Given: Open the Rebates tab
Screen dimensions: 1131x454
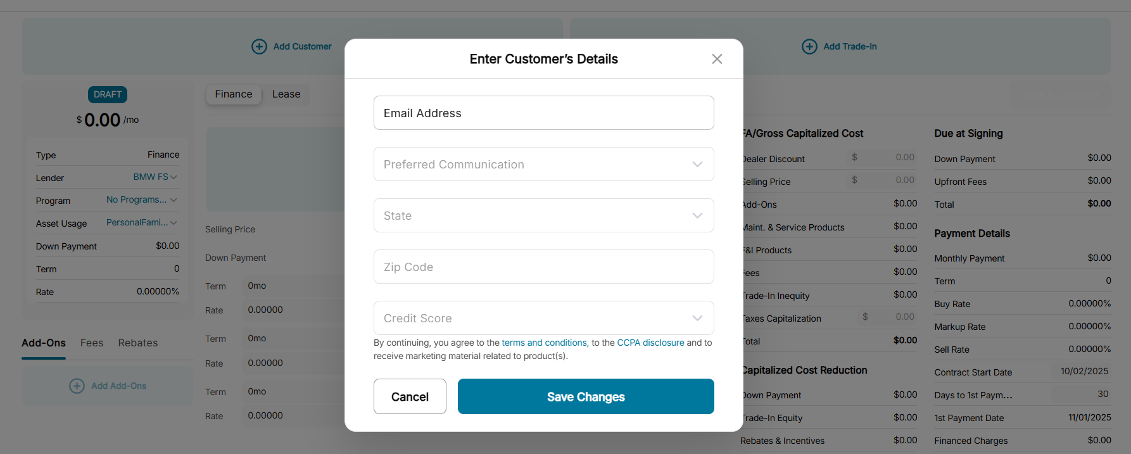Looking at the screenshot, I should (x=138, y=343).
